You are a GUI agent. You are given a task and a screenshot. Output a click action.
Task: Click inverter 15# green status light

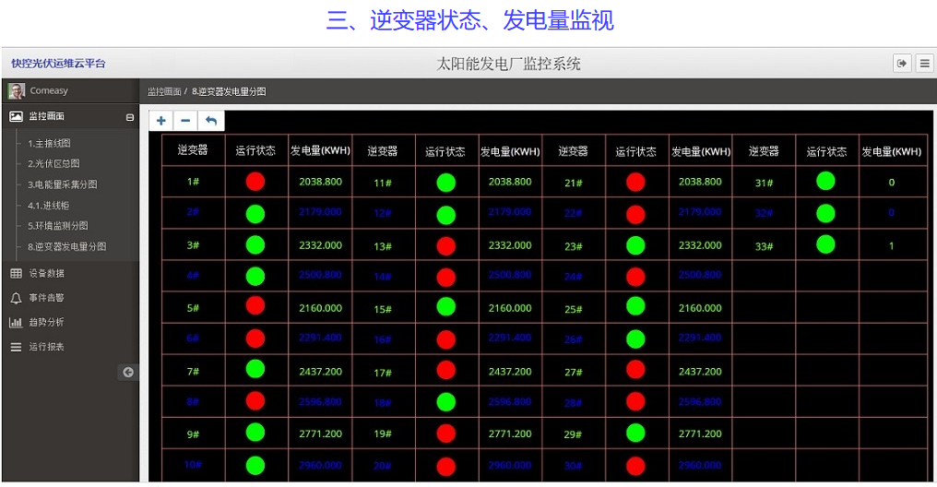tap(445, 306)
